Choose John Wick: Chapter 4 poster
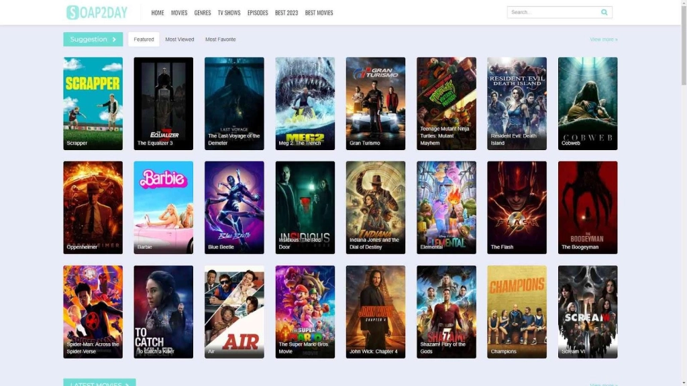This screenshot has width=687, height=386. [x=375, y=312]
